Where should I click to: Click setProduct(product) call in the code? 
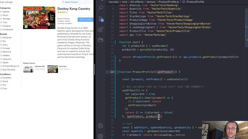tap(142, 105)
